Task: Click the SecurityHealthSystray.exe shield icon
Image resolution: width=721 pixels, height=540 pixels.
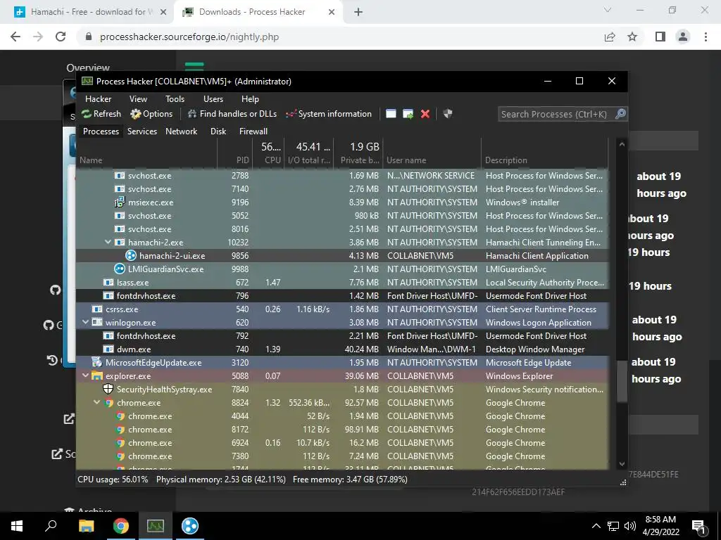Action: pos(108,389)
